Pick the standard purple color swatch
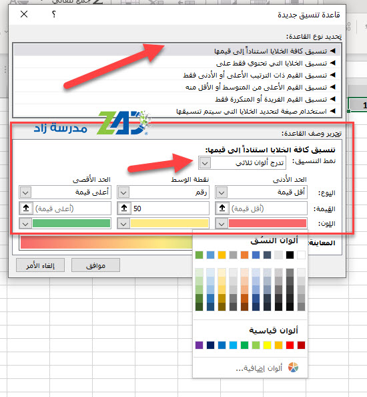Image resolution: width=367 pixels, height=397 pixels. point(199,345)
